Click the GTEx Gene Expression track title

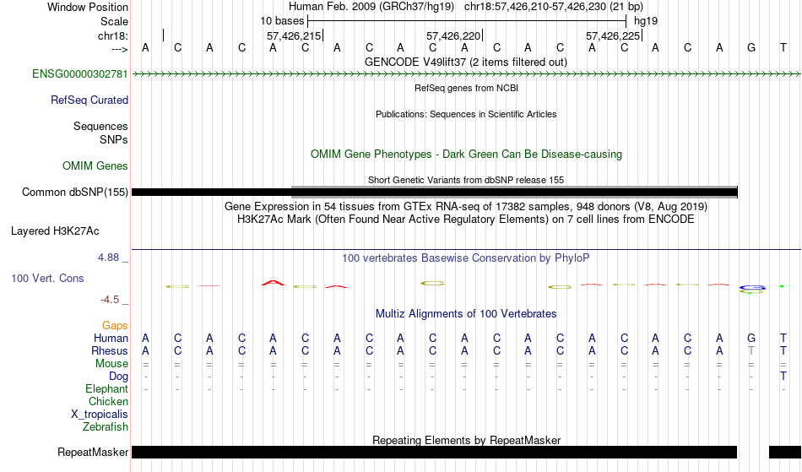466,207
